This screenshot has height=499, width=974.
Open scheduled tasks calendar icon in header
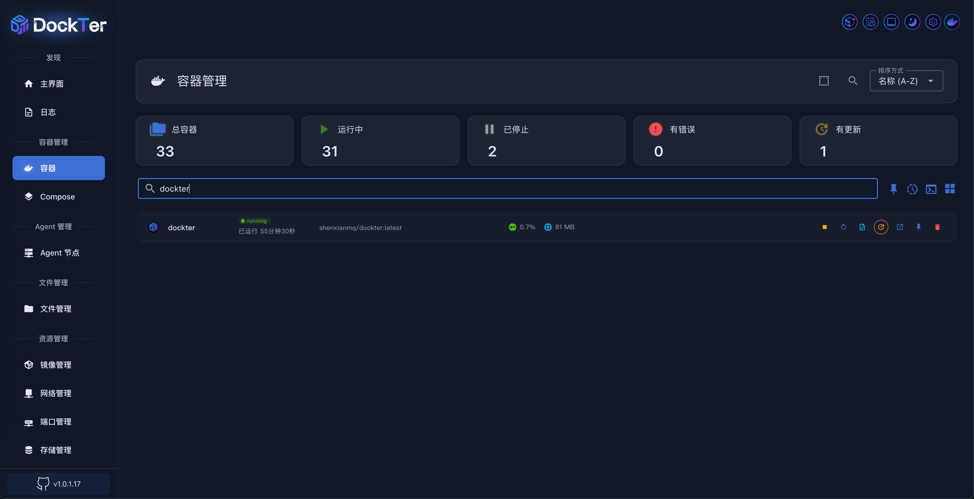tap(870, 22)
